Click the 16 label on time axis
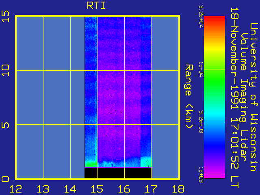 pyautogui.click(x=124, y=189)
